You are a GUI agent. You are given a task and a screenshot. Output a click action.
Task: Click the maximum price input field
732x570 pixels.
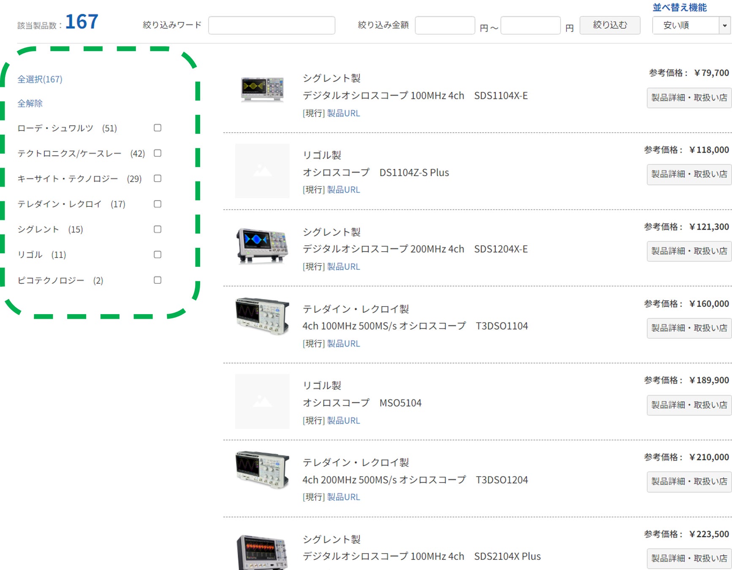[x=531, y=25]
